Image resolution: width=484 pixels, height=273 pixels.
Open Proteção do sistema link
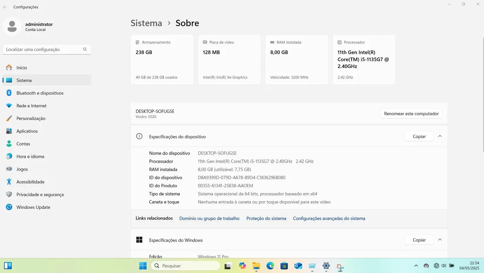click(x=266, y=218)
